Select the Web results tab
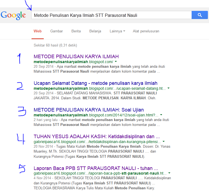The height and width of the screenshot is (192, 209). pyautogui.click(x=38, y=31)
